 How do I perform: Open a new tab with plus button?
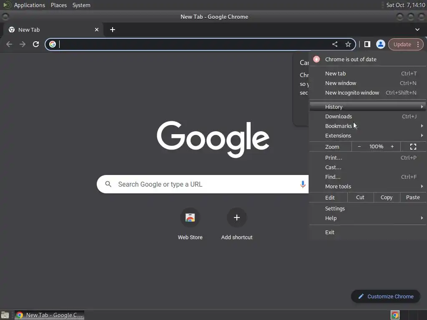pyautogui.click(x=113, y=30)
